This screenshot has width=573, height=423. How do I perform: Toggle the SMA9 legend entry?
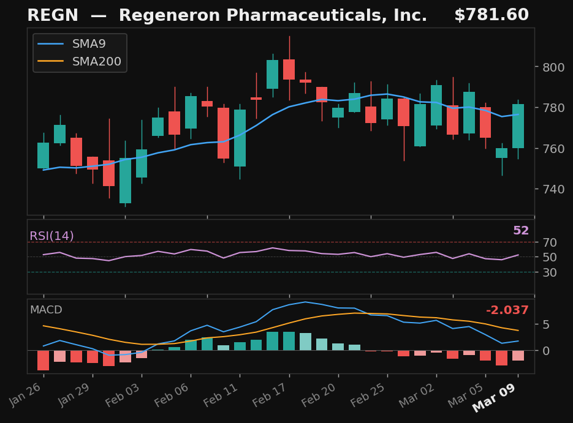(88, 43)
